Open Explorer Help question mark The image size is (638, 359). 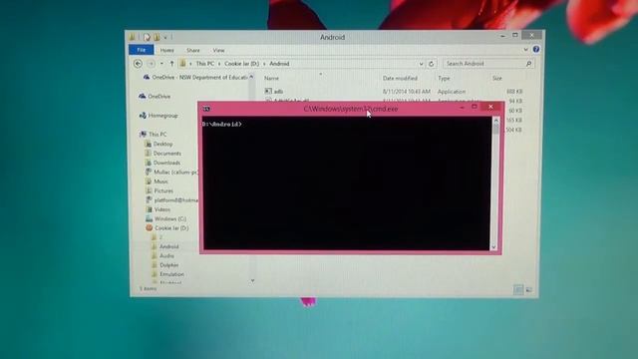[536, 49]
